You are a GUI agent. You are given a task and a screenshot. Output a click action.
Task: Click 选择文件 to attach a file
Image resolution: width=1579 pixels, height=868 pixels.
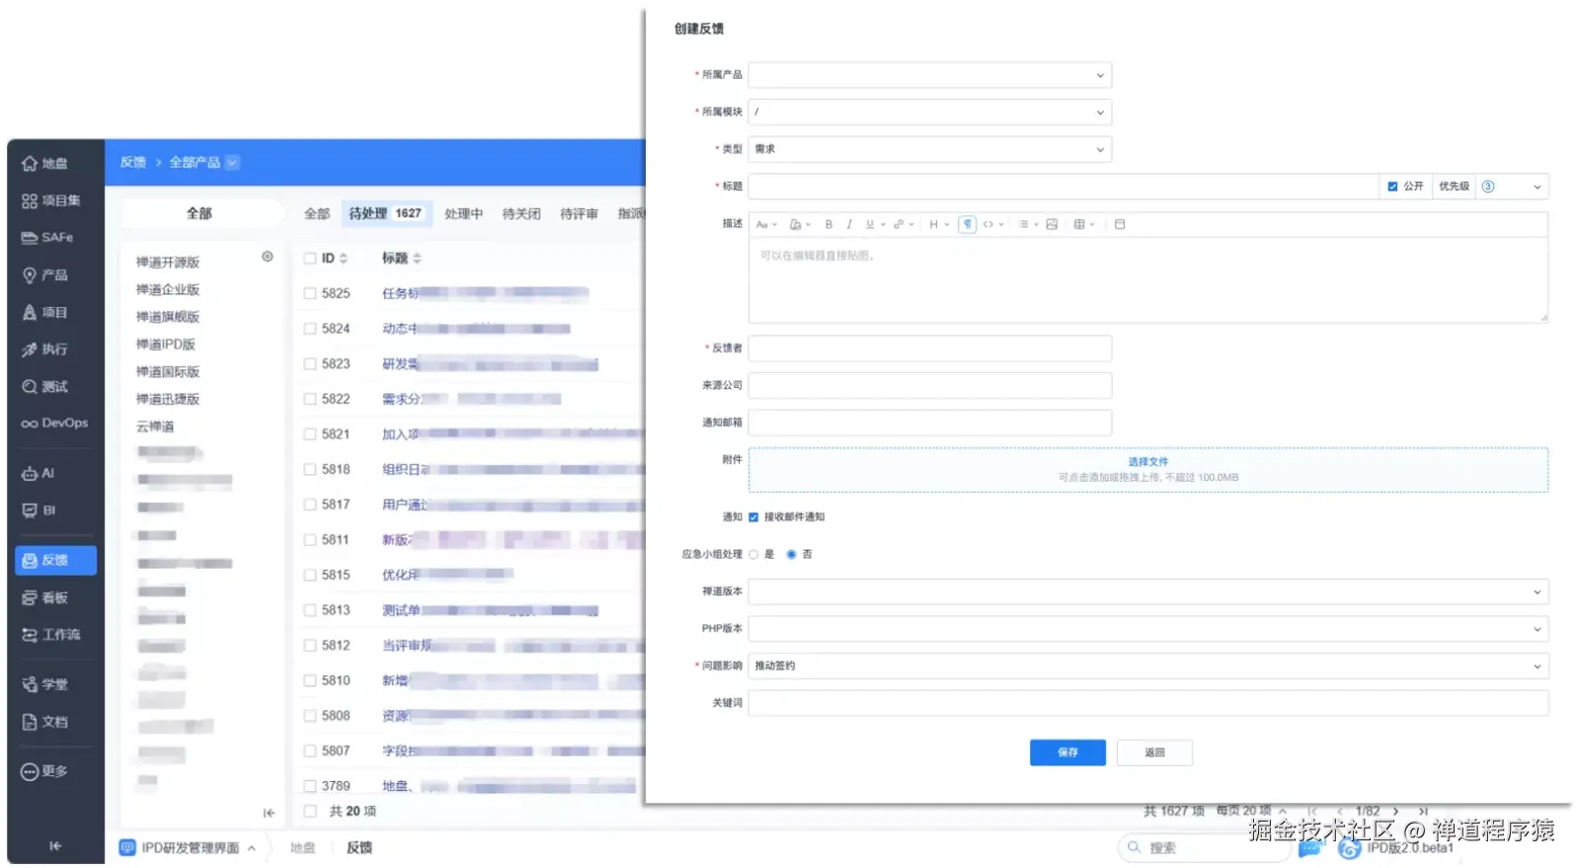[x=1147, y=462]
